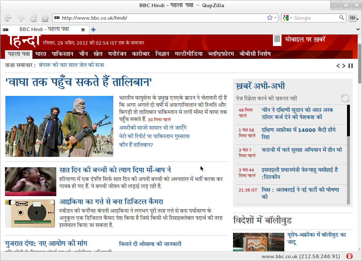This screenshot has height=261, width=362.
Task: Click the browser Back arrow button
Action: click(x=8, y=18)
